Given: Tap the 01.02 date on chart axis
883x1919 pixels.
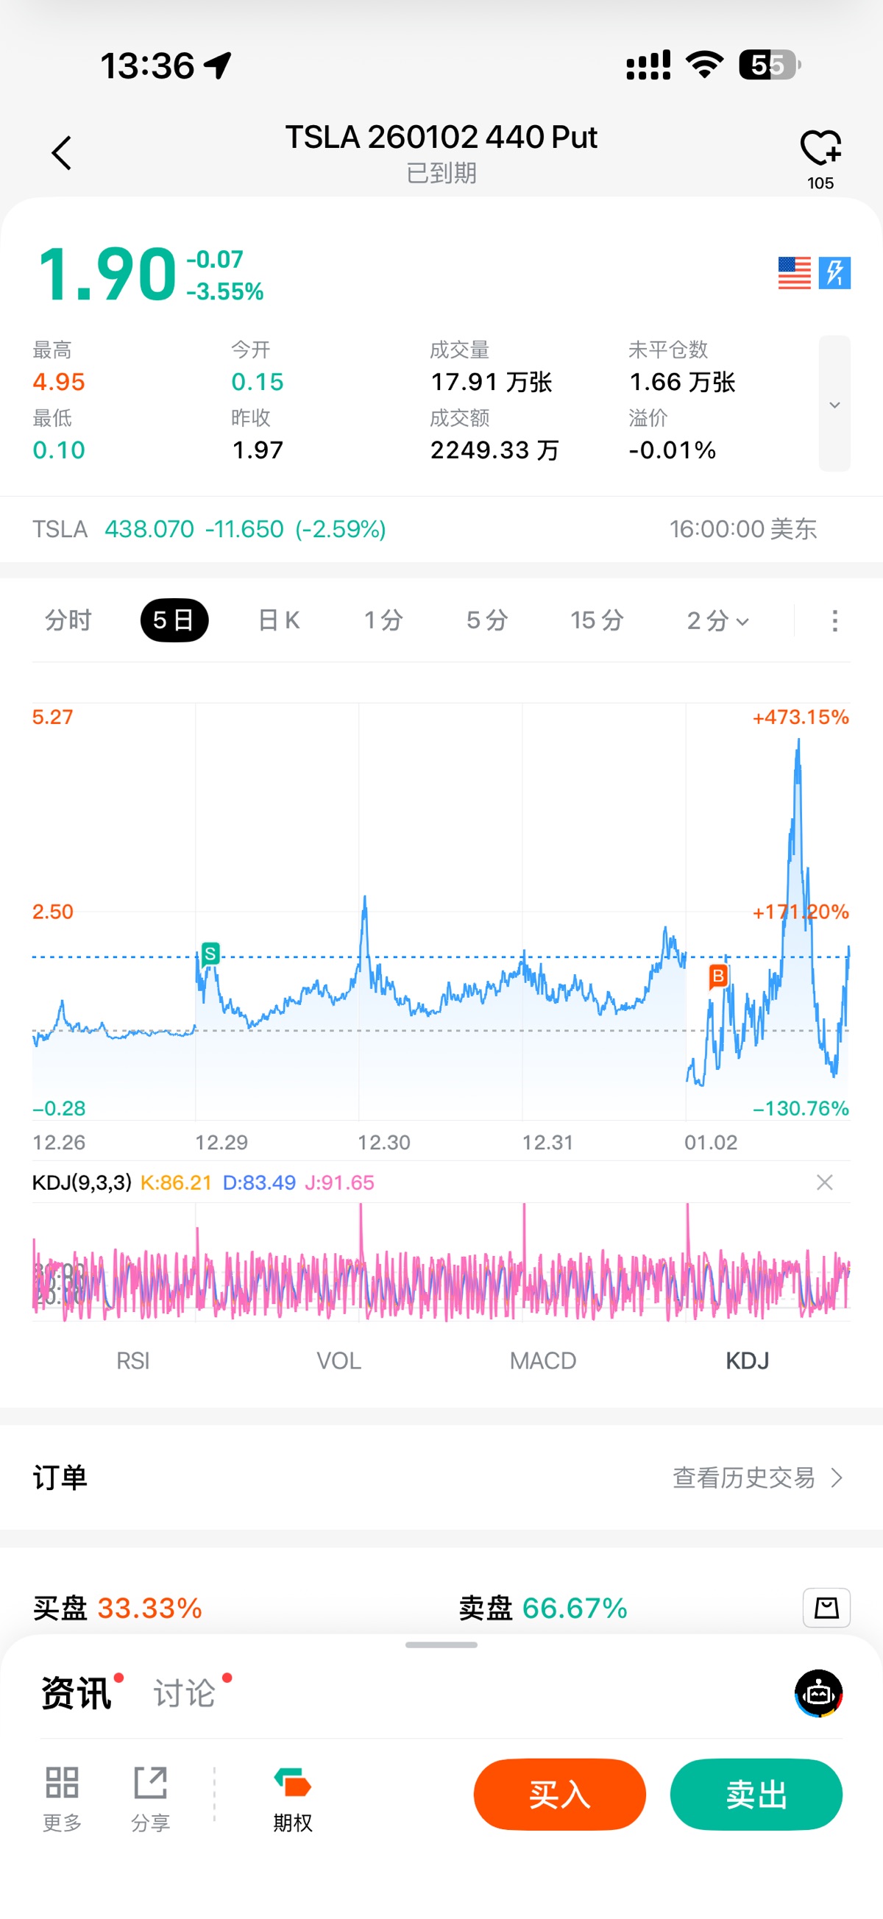Looking at the screenshot, I should (x=711, y=1142).
